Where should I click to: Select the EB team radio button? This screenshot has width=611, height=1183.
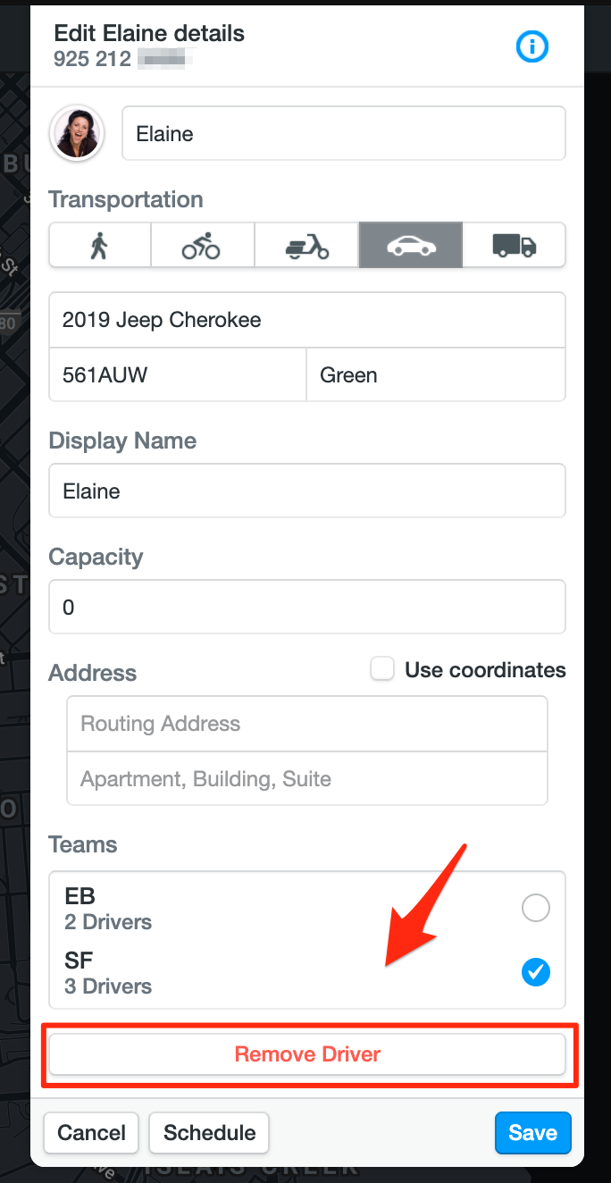pyautogui.click(x=536, y=909)
